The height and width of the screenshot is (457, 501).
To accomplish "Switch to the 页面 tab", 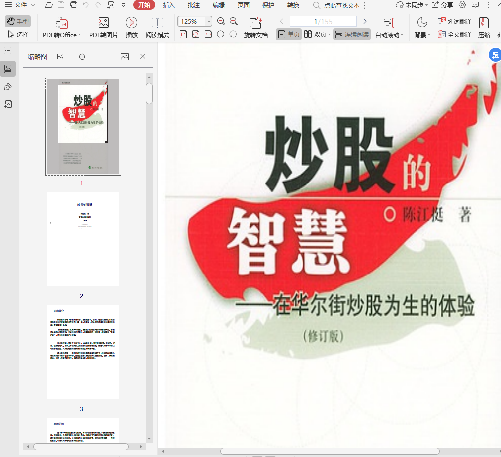I will (x=244, y=5).
